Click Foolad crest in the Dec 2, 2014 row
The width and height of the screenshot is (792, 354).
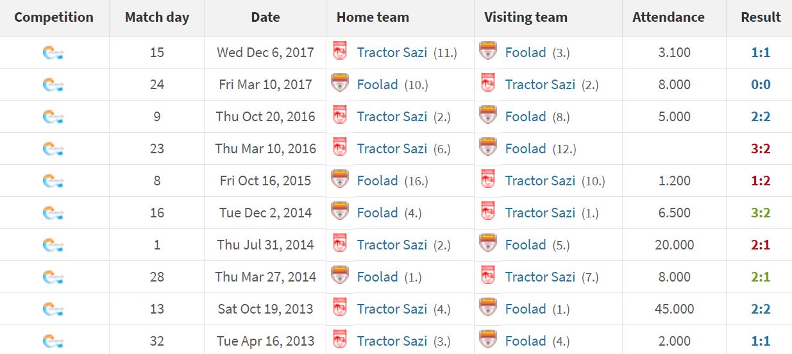tap(339, 212)
